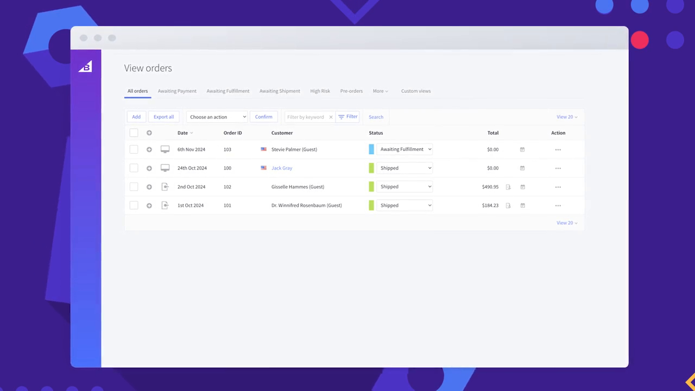
Task: Open notes icon beside $490.95 total
Action: [508, 187]
